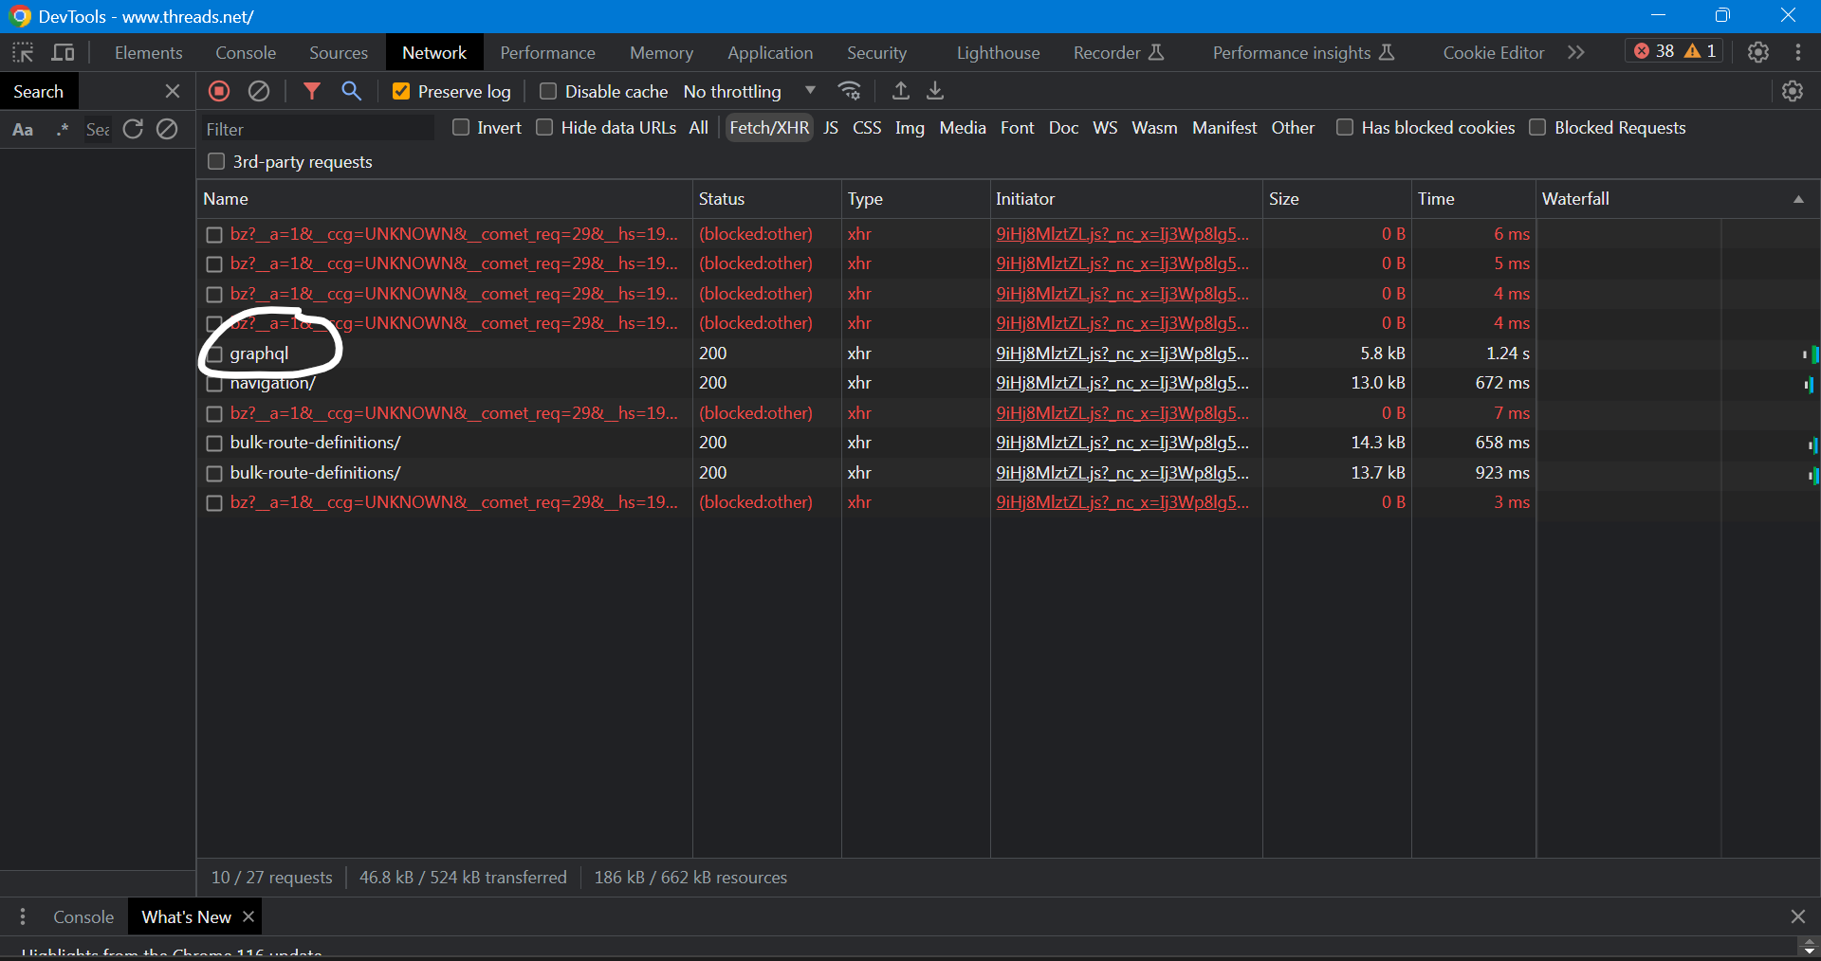Viewport: 1821px width, 961px height.
Task: Check 3rd-party requests option
Action: 216,162
